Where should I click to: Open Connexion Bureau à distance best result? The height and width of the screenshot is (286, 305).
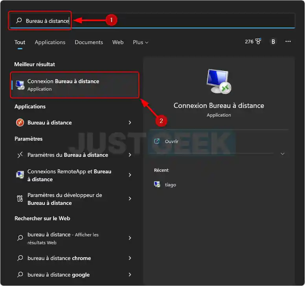click(x=75, y=85)
